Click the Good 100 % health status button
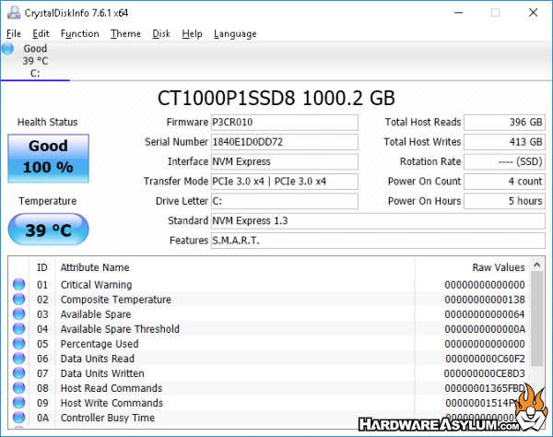Screen dimensions: 553x437 [48, 158]
